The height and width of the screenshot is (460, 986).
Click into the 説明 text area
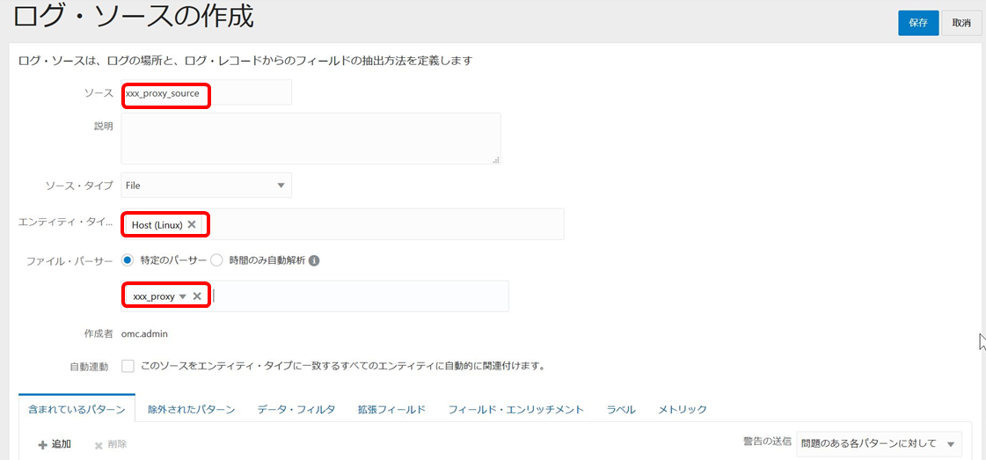[x=310, y=138]
